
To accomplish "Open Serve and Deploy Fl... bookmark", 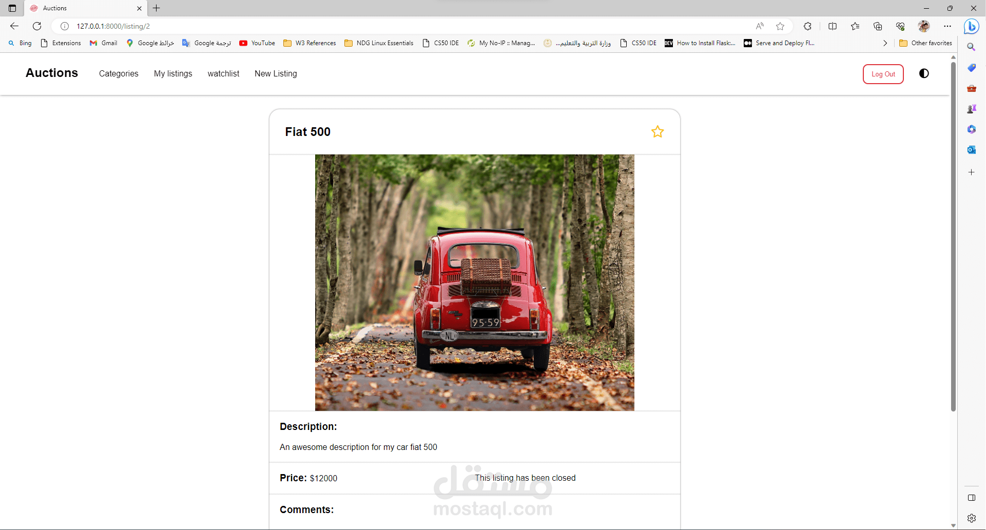I will (x=779, y=43).
